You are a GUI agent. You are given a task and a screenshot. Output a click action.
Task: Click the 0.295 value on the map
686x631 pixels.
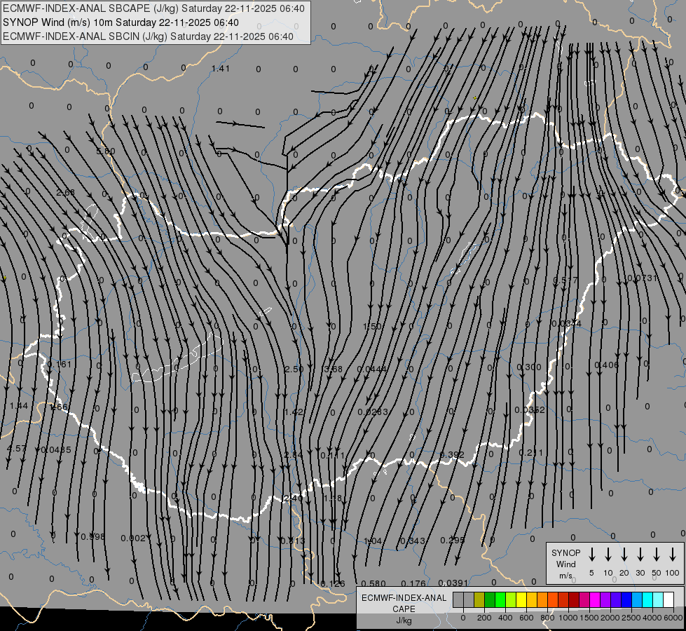453,540
